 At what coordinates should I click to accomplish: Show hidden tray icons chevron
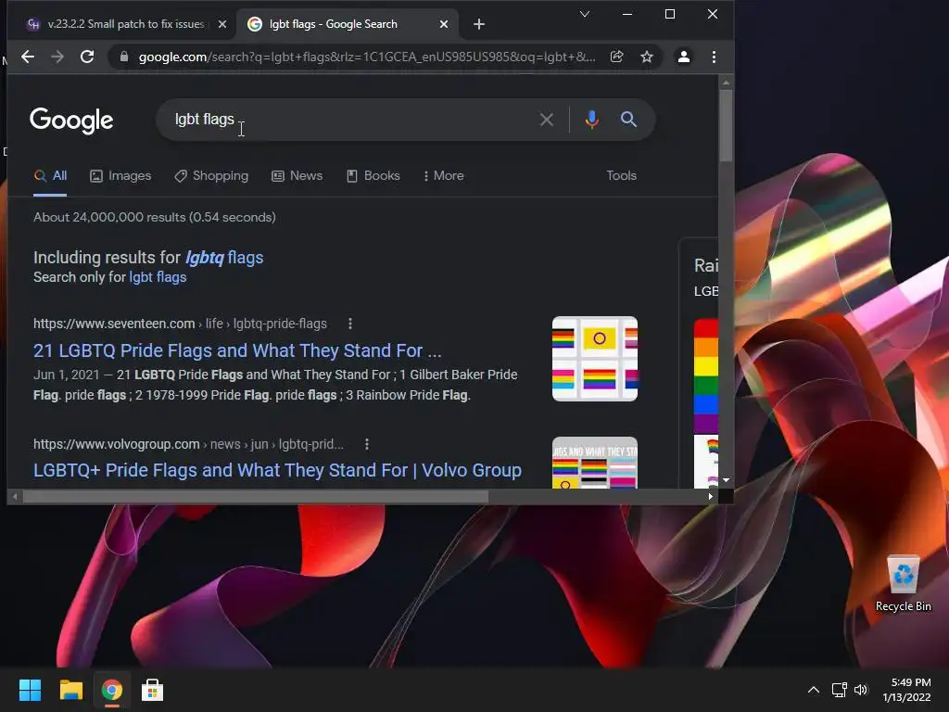(814, 690)
